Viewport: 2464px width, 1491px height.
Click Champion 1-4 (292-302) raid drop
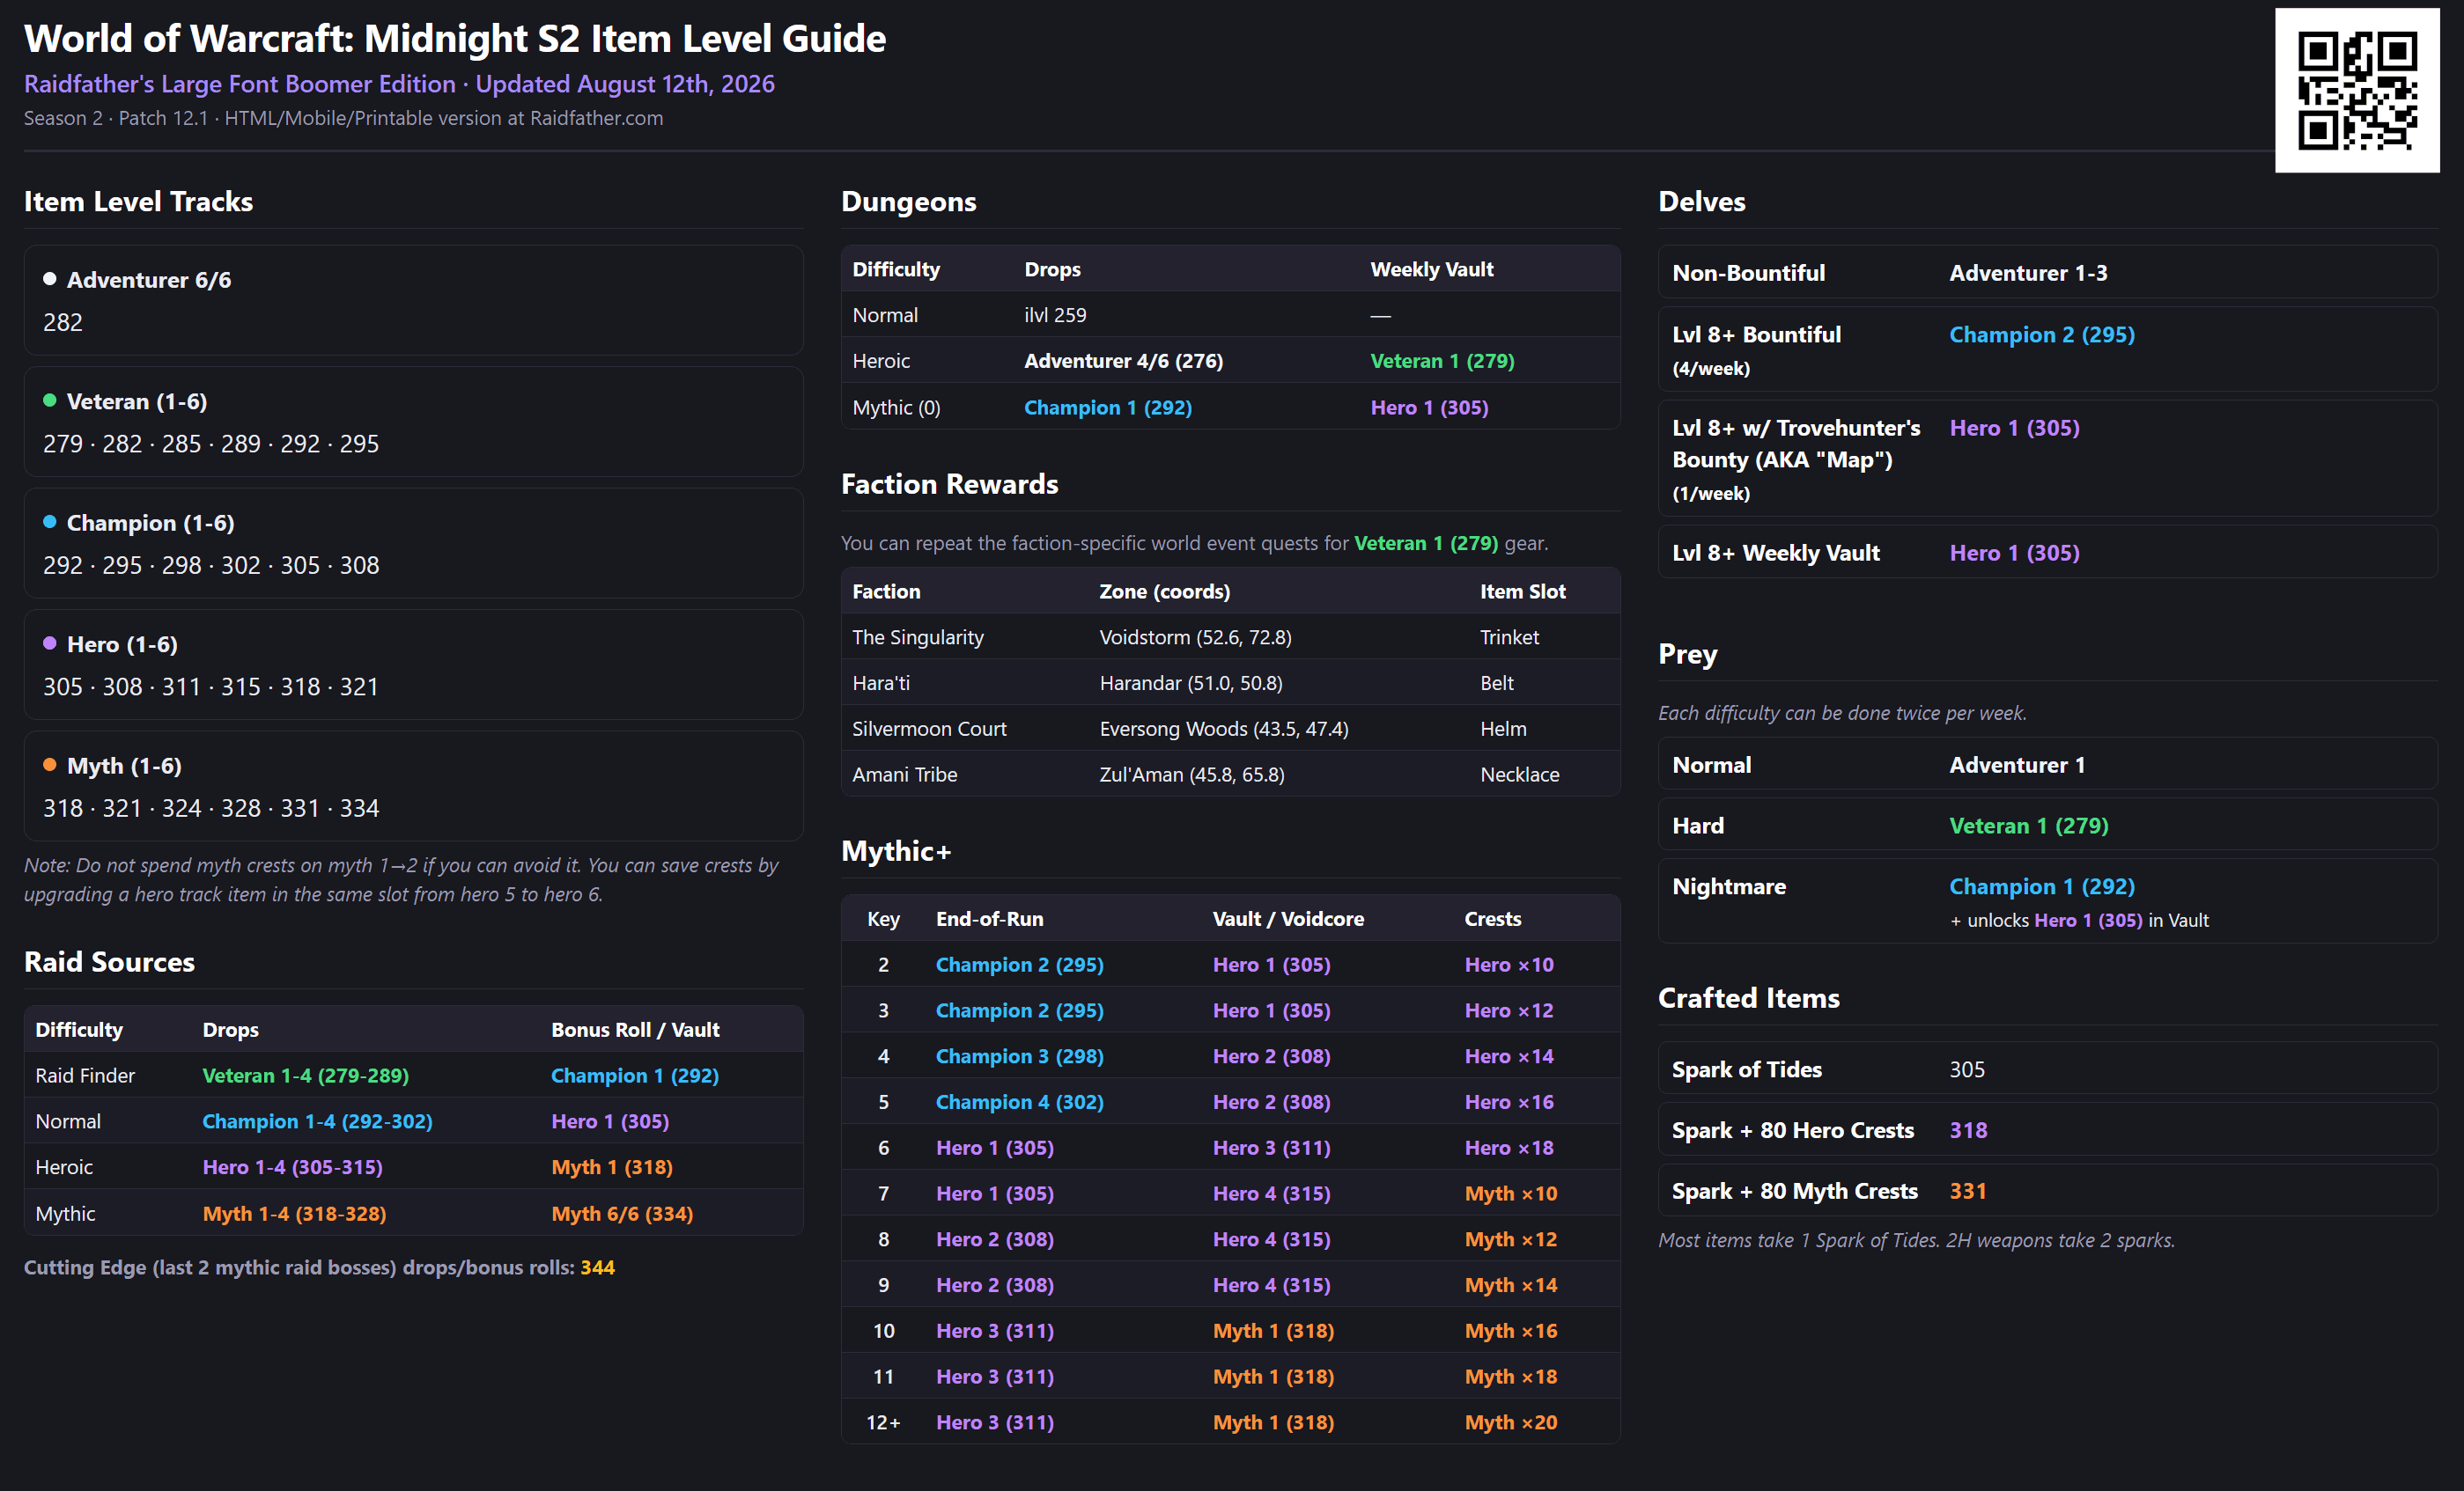[x=317, y=1121]
